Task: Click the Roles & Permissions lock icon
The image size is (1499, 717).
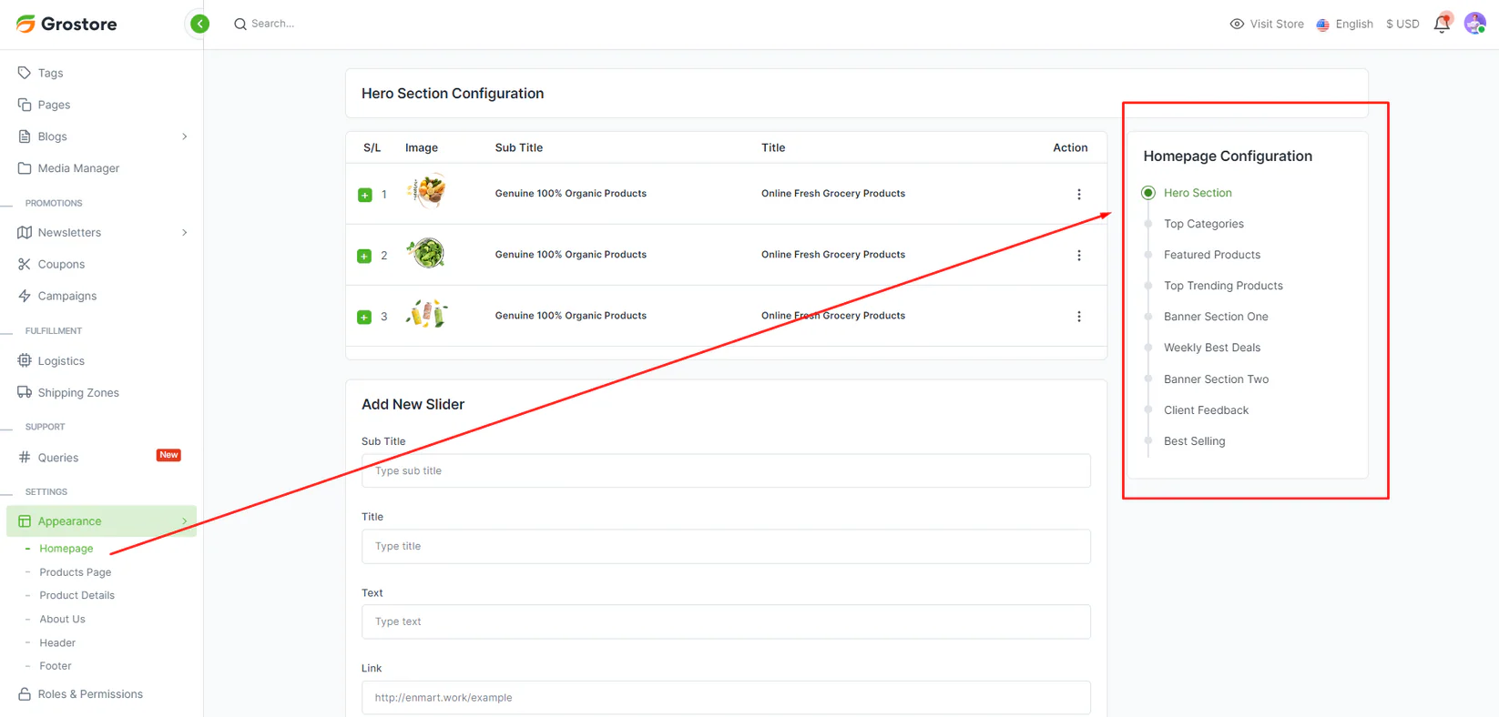Action: pyautogui.click(x=25, y=694)
